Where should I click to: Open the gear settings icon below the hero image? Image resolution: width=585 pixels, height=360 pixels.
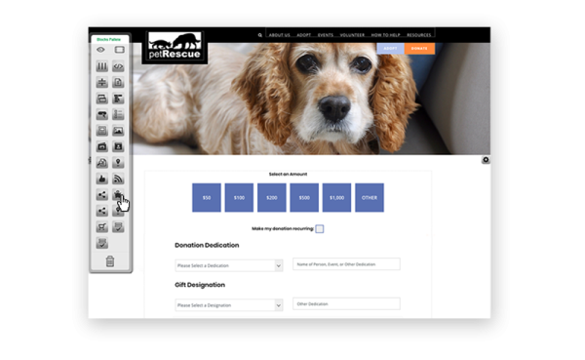486,160
